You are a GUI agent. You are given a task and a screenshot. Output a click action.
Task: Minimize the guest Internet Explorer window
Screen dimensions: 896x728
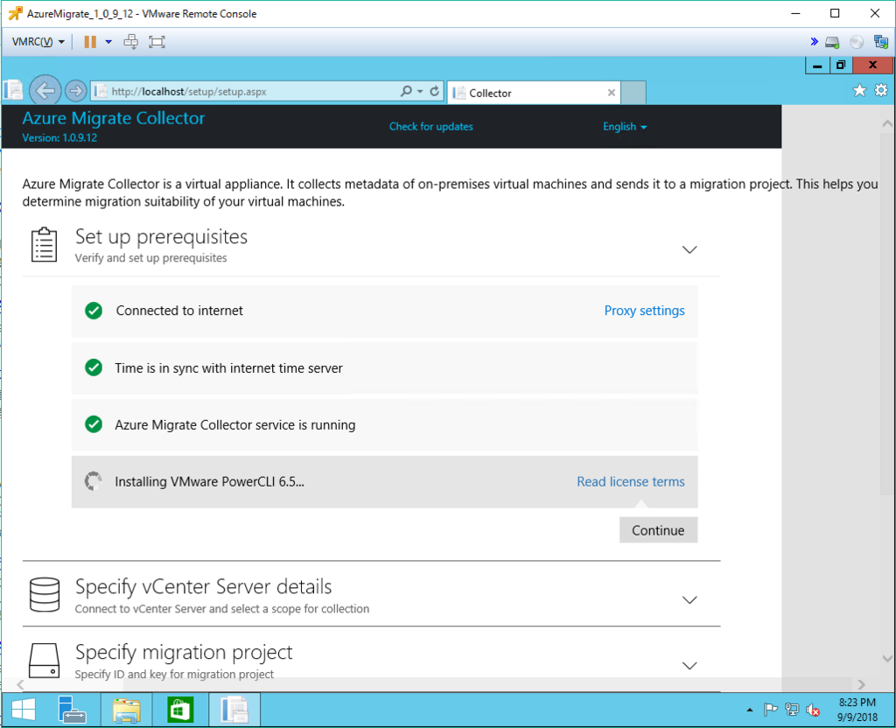pyautogui.click(x=817, y=65)
